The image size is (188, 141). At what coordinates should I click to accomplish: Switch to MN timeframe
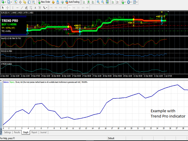(x=87, y=8)
